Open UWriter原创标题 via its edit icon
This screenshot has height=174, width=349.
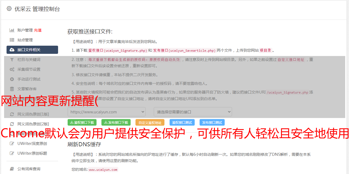click(x=12, y=153)
